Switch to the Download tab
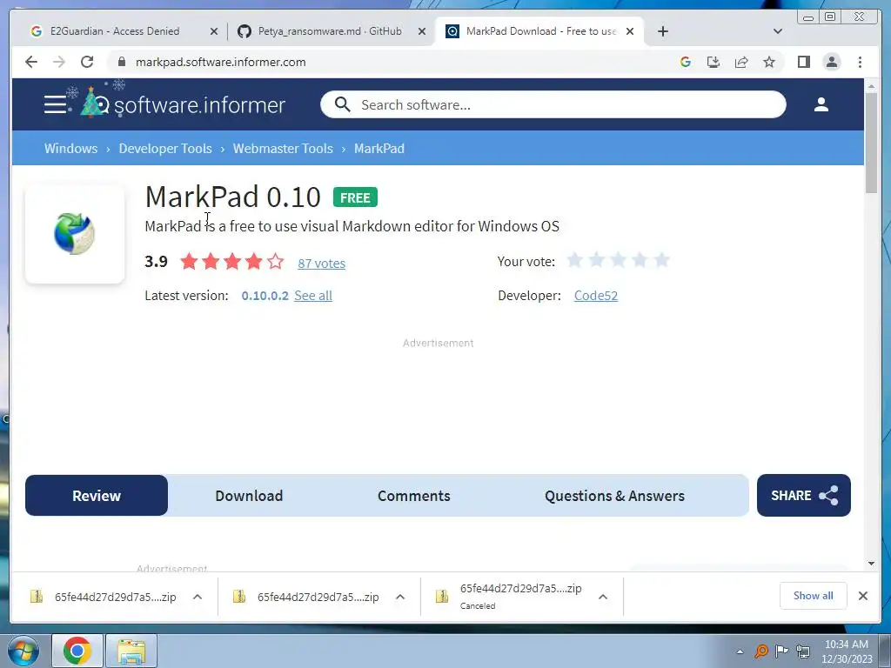The height and width of the screenshot is (668, 891). [x=249, y=495]
